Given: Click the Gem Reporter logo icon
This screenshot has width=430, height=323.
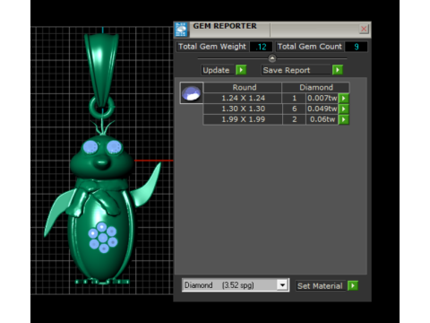Looking at the screenshot, I should pyautogui.click(x=181, y=30).
